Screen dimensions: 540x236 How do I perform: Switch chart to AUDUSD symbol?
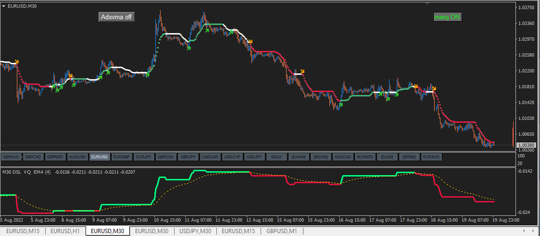(x=77, y=157)
